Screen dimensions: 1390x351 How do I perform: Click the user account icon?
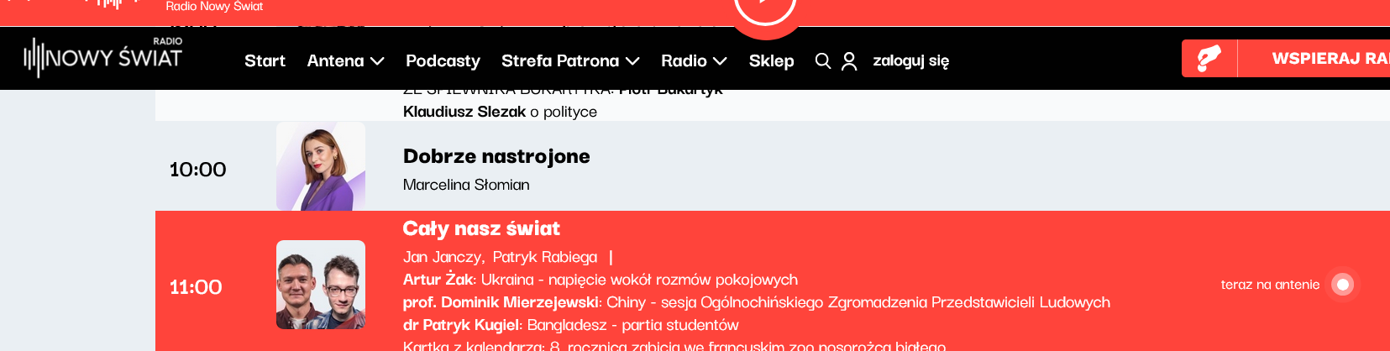(x=849, y=60)
